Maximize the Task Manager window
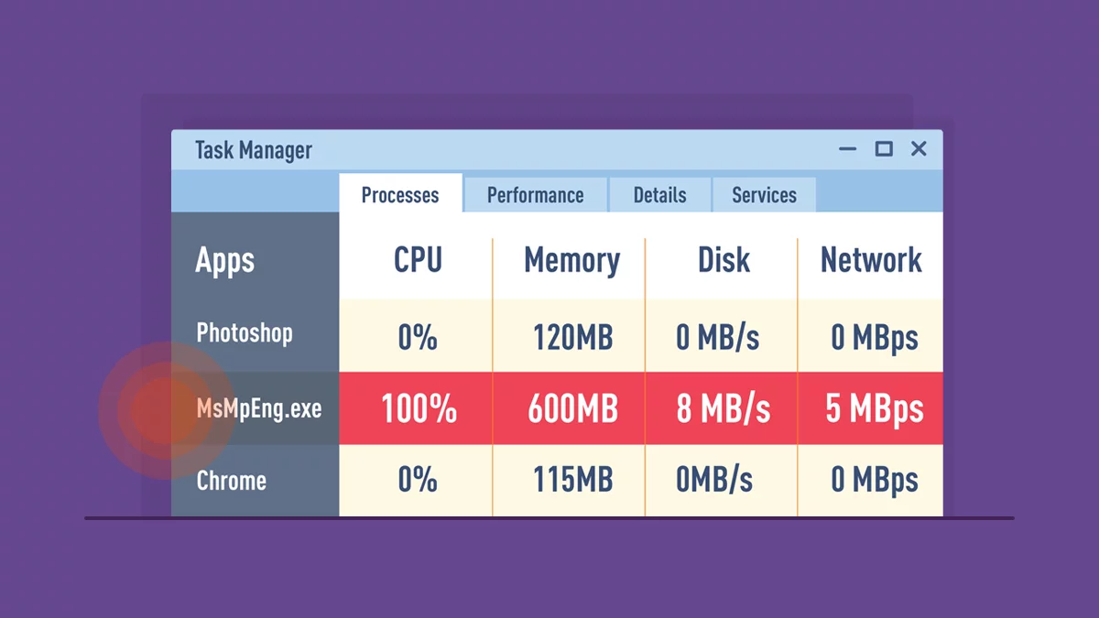The height and width of the screenshot is (618, 1099). coord(884,149)
